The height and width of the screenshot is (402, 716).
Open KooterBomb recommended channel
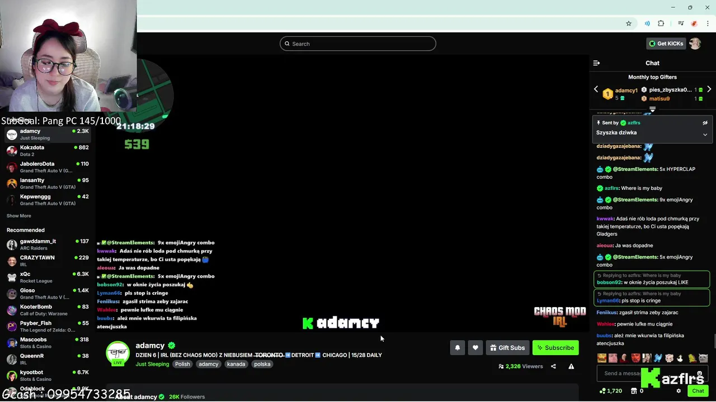click(48, 310)
